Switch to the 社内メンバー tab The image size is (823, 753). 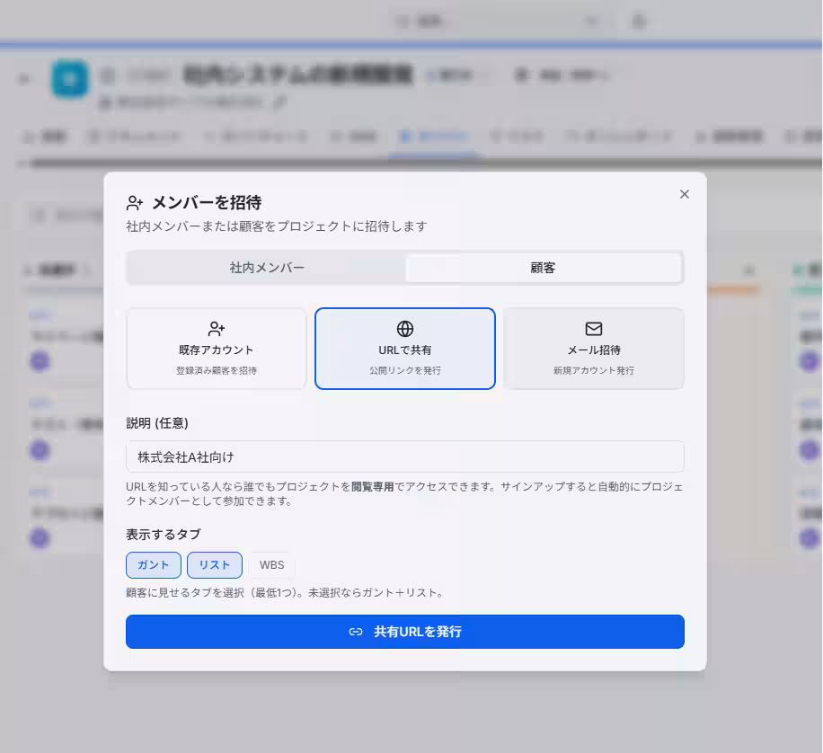[x=267, y=268]
